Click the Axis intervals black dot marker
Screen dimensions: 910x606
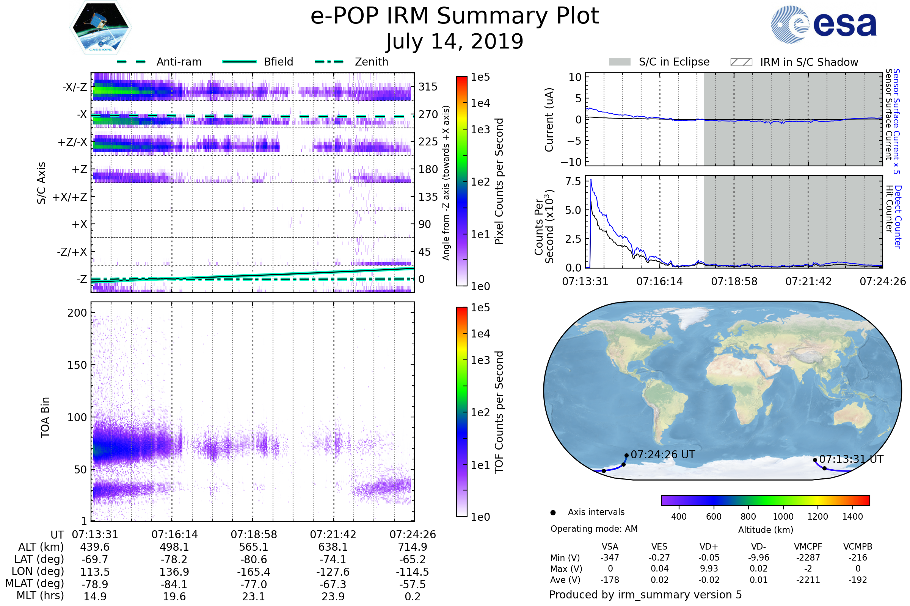coord(553,512)
